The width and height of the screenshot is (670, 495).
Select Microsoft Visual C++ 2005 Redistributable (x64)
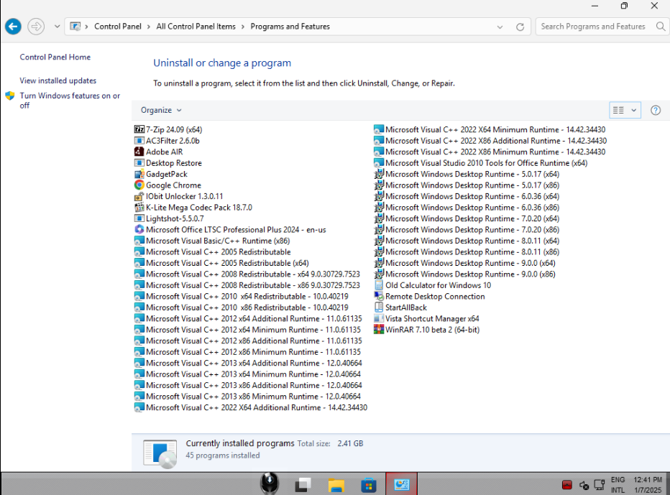(221, 263)
